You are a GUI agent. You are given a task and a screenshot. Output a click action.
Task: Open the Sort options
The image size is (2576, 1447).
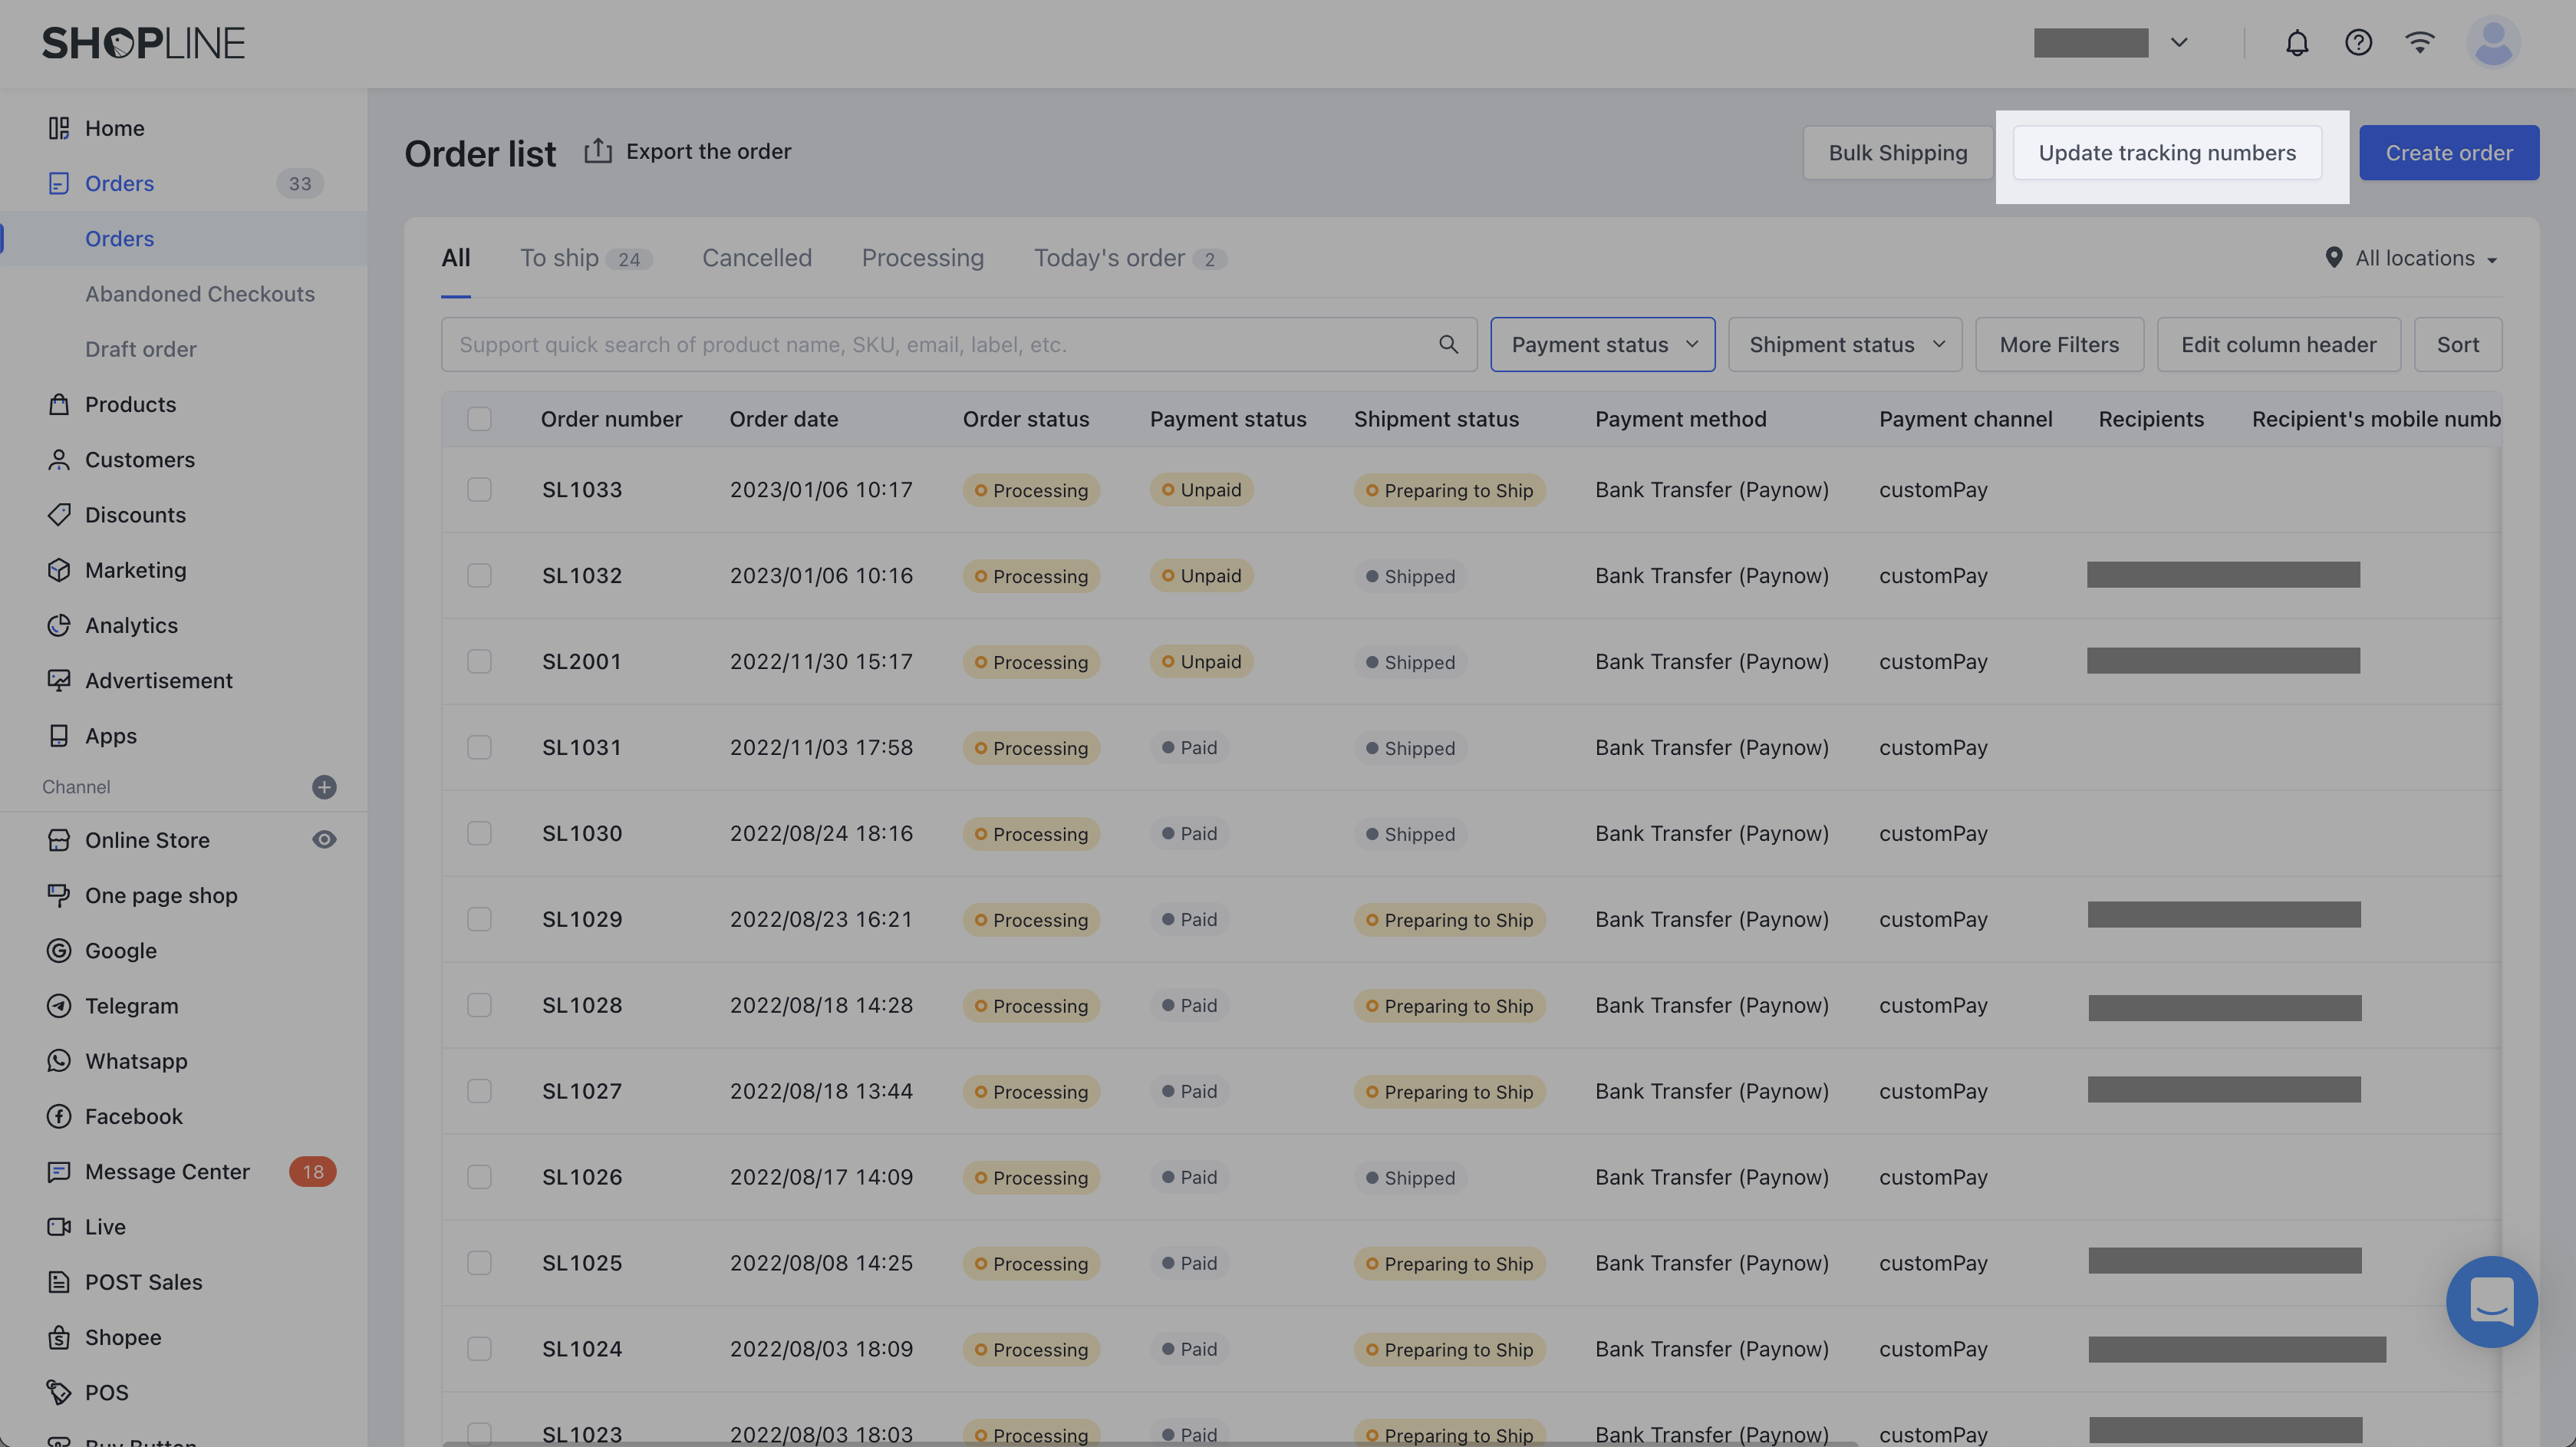(x=2458, y=344)
